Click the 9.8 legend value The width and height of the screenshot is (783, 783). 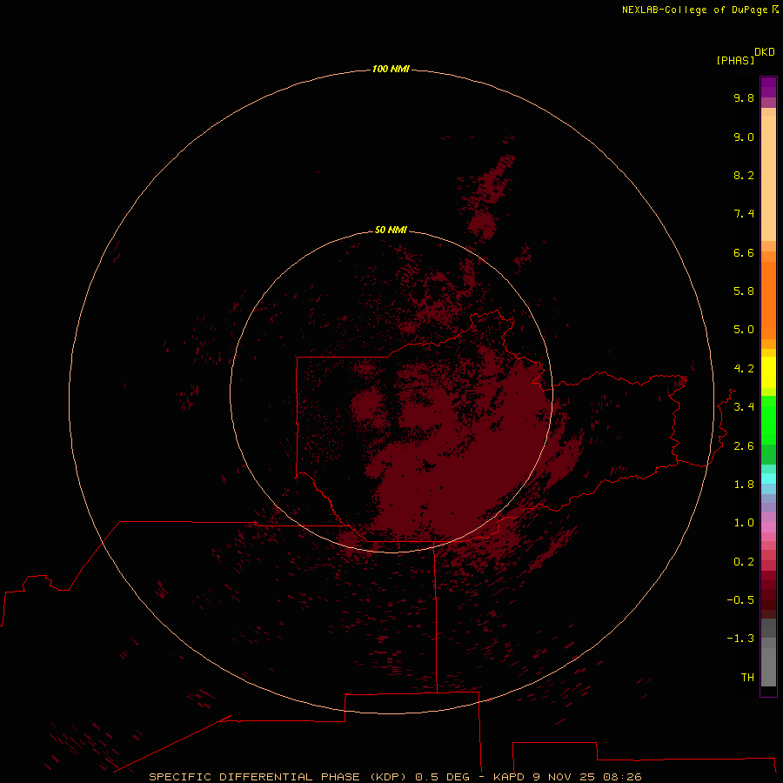coord(744,98)
